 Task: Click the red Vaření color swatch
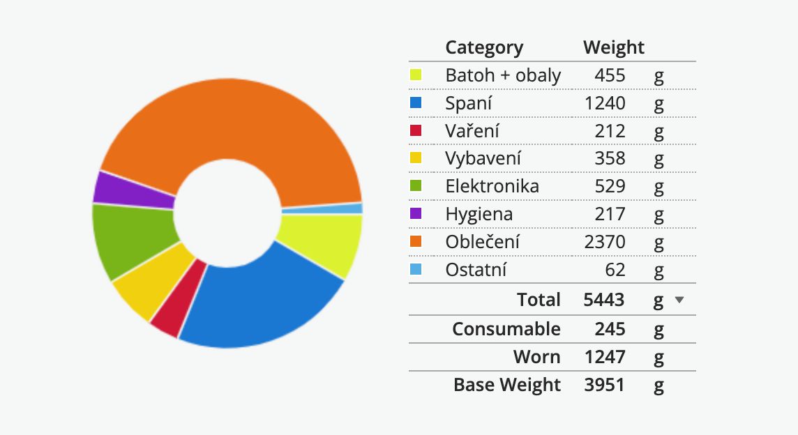(x=416, y=130)
